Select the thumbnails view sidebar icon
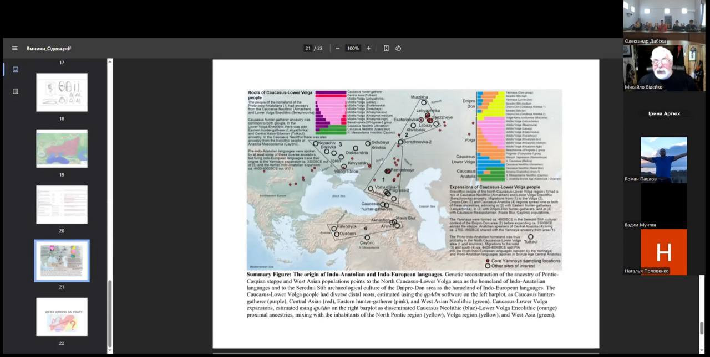This screenshot has width=710, height=357. [16, 69]
